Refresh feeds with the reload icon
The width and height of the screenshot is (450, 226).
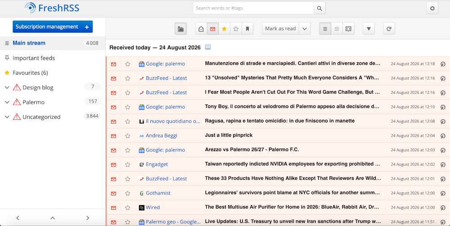pyautogui.click(x=389, y=29)
